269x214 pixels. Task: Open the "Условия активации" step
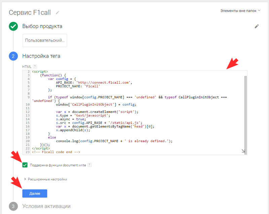46,206
